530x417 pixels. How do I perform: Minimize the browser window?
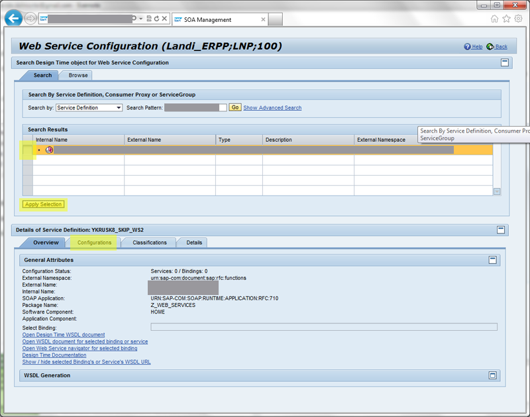coord(484,5)
